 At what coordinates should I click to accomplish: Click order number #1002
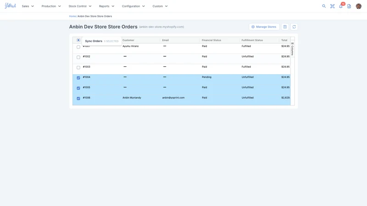86,56
